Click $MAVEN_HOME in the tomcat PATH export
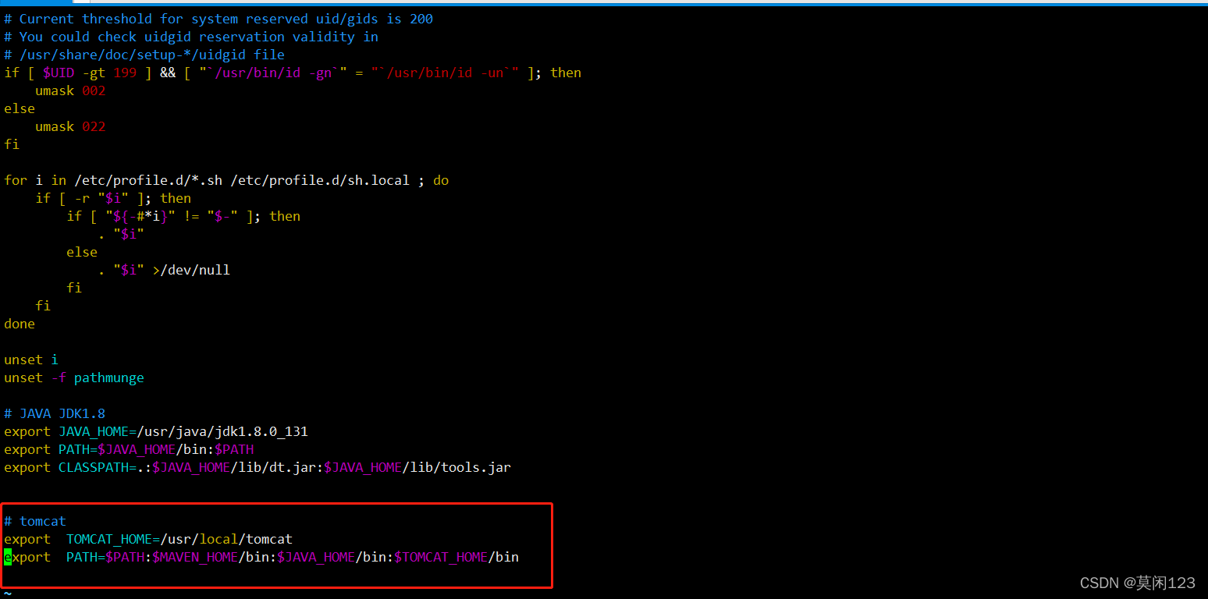Image resolution: width=1208 pixels, height=599 pixels. 195,557
